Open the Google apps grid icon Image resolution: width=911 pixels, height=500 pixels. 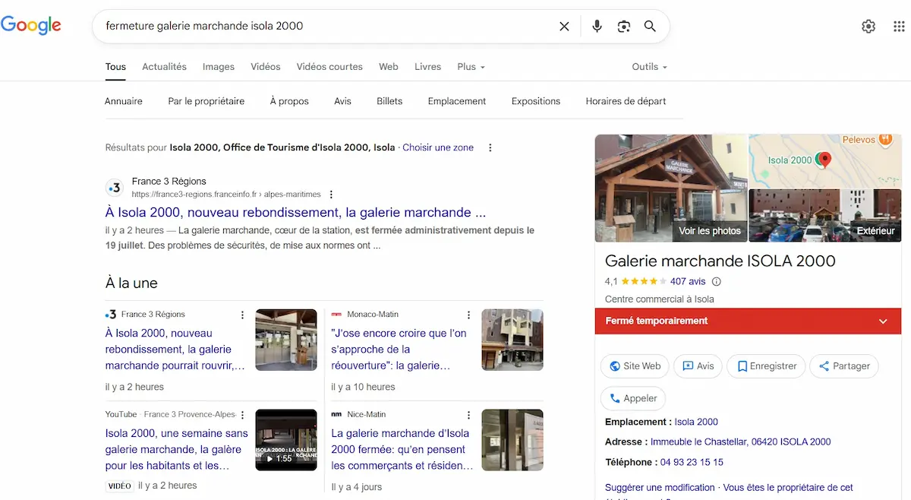point(899,27)
